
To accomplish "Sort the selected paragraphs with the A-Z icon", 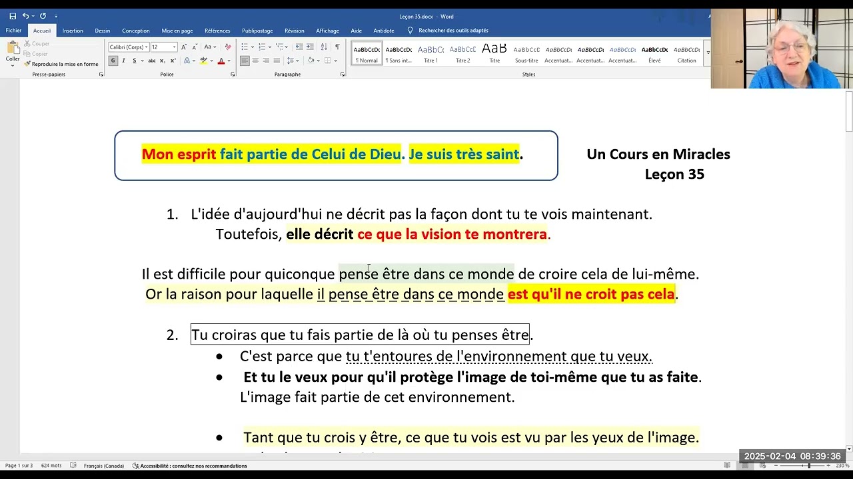I will (x=324, y=47).
